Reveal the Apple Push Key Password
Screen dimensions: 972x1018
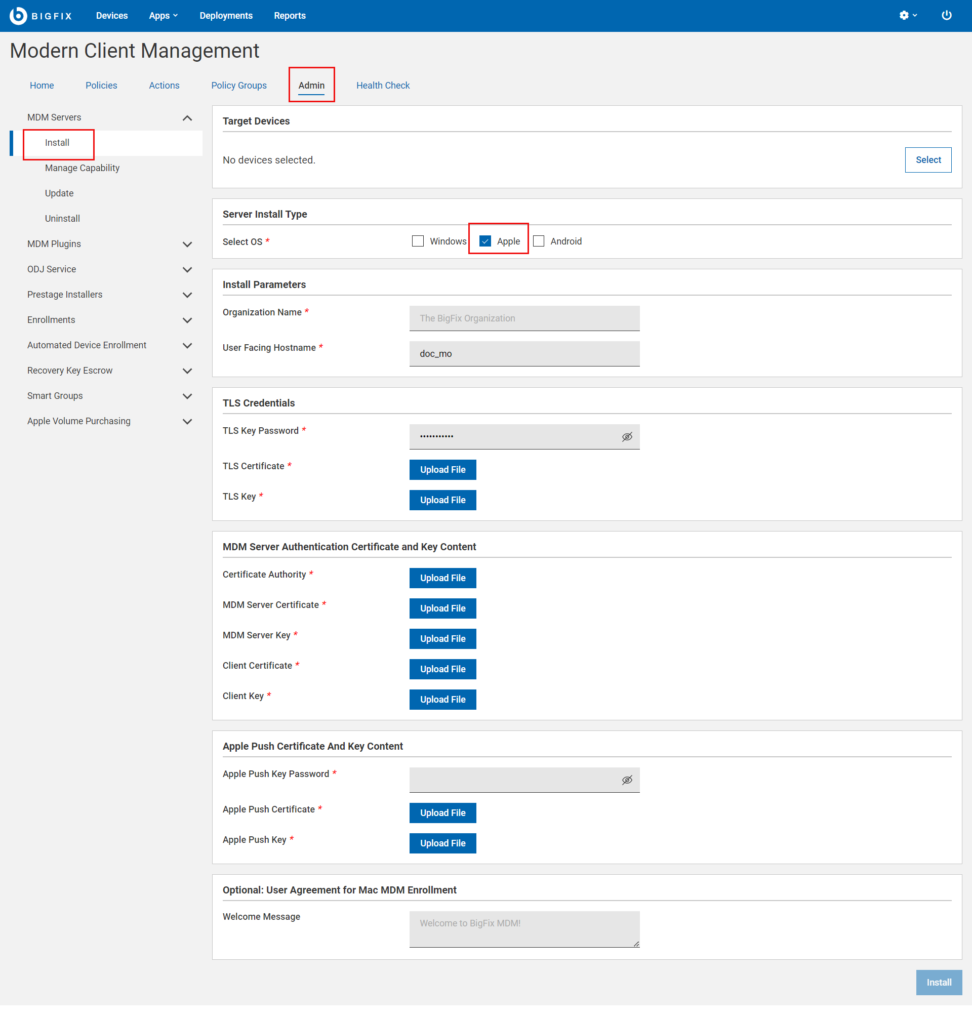[x=627, y=780]
